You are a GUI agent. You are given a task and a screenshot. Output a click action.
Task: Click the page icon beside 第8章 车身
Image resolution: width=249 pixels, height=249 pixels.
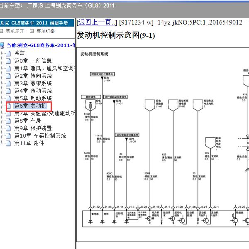coord(8,121)
